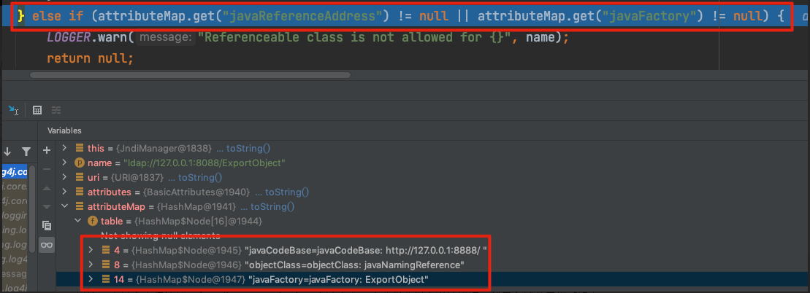
Task: Toggle the Show Watches glasses icon
Action: coord(47,245)
